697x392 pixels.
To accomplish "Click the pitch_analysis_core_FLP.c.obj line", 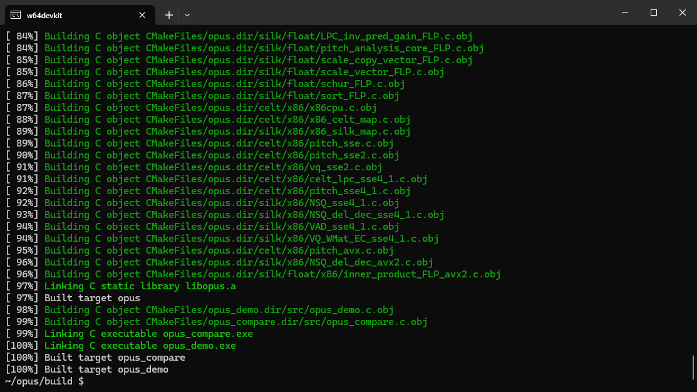I will point(245,48).
